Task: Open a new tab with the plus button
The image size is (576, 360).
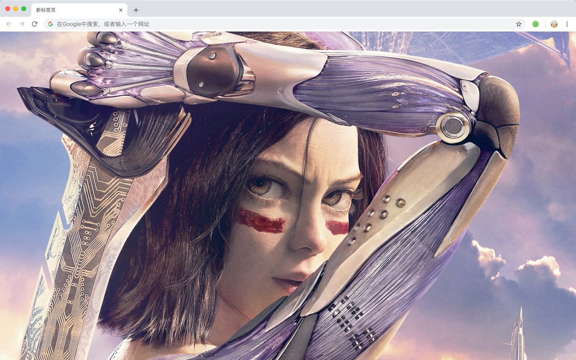Action: [136, 10]
